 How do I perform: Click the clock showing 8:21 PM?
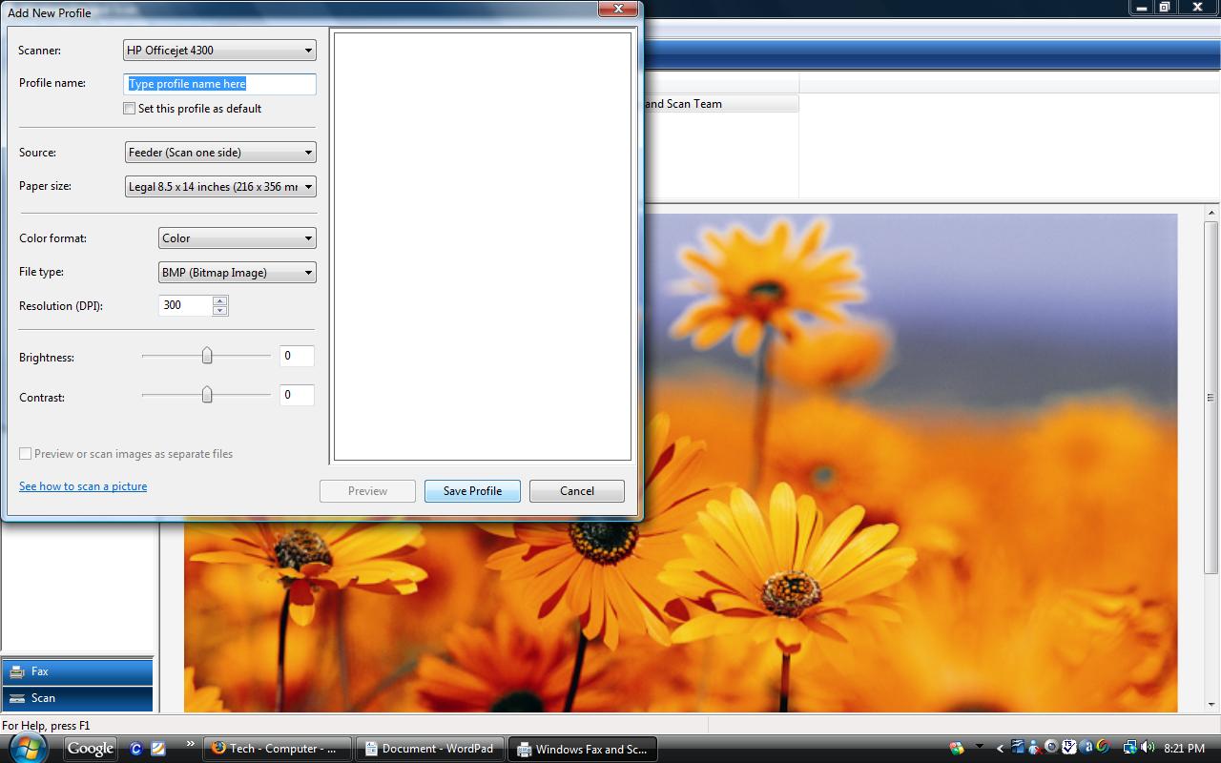[1184, 749]
